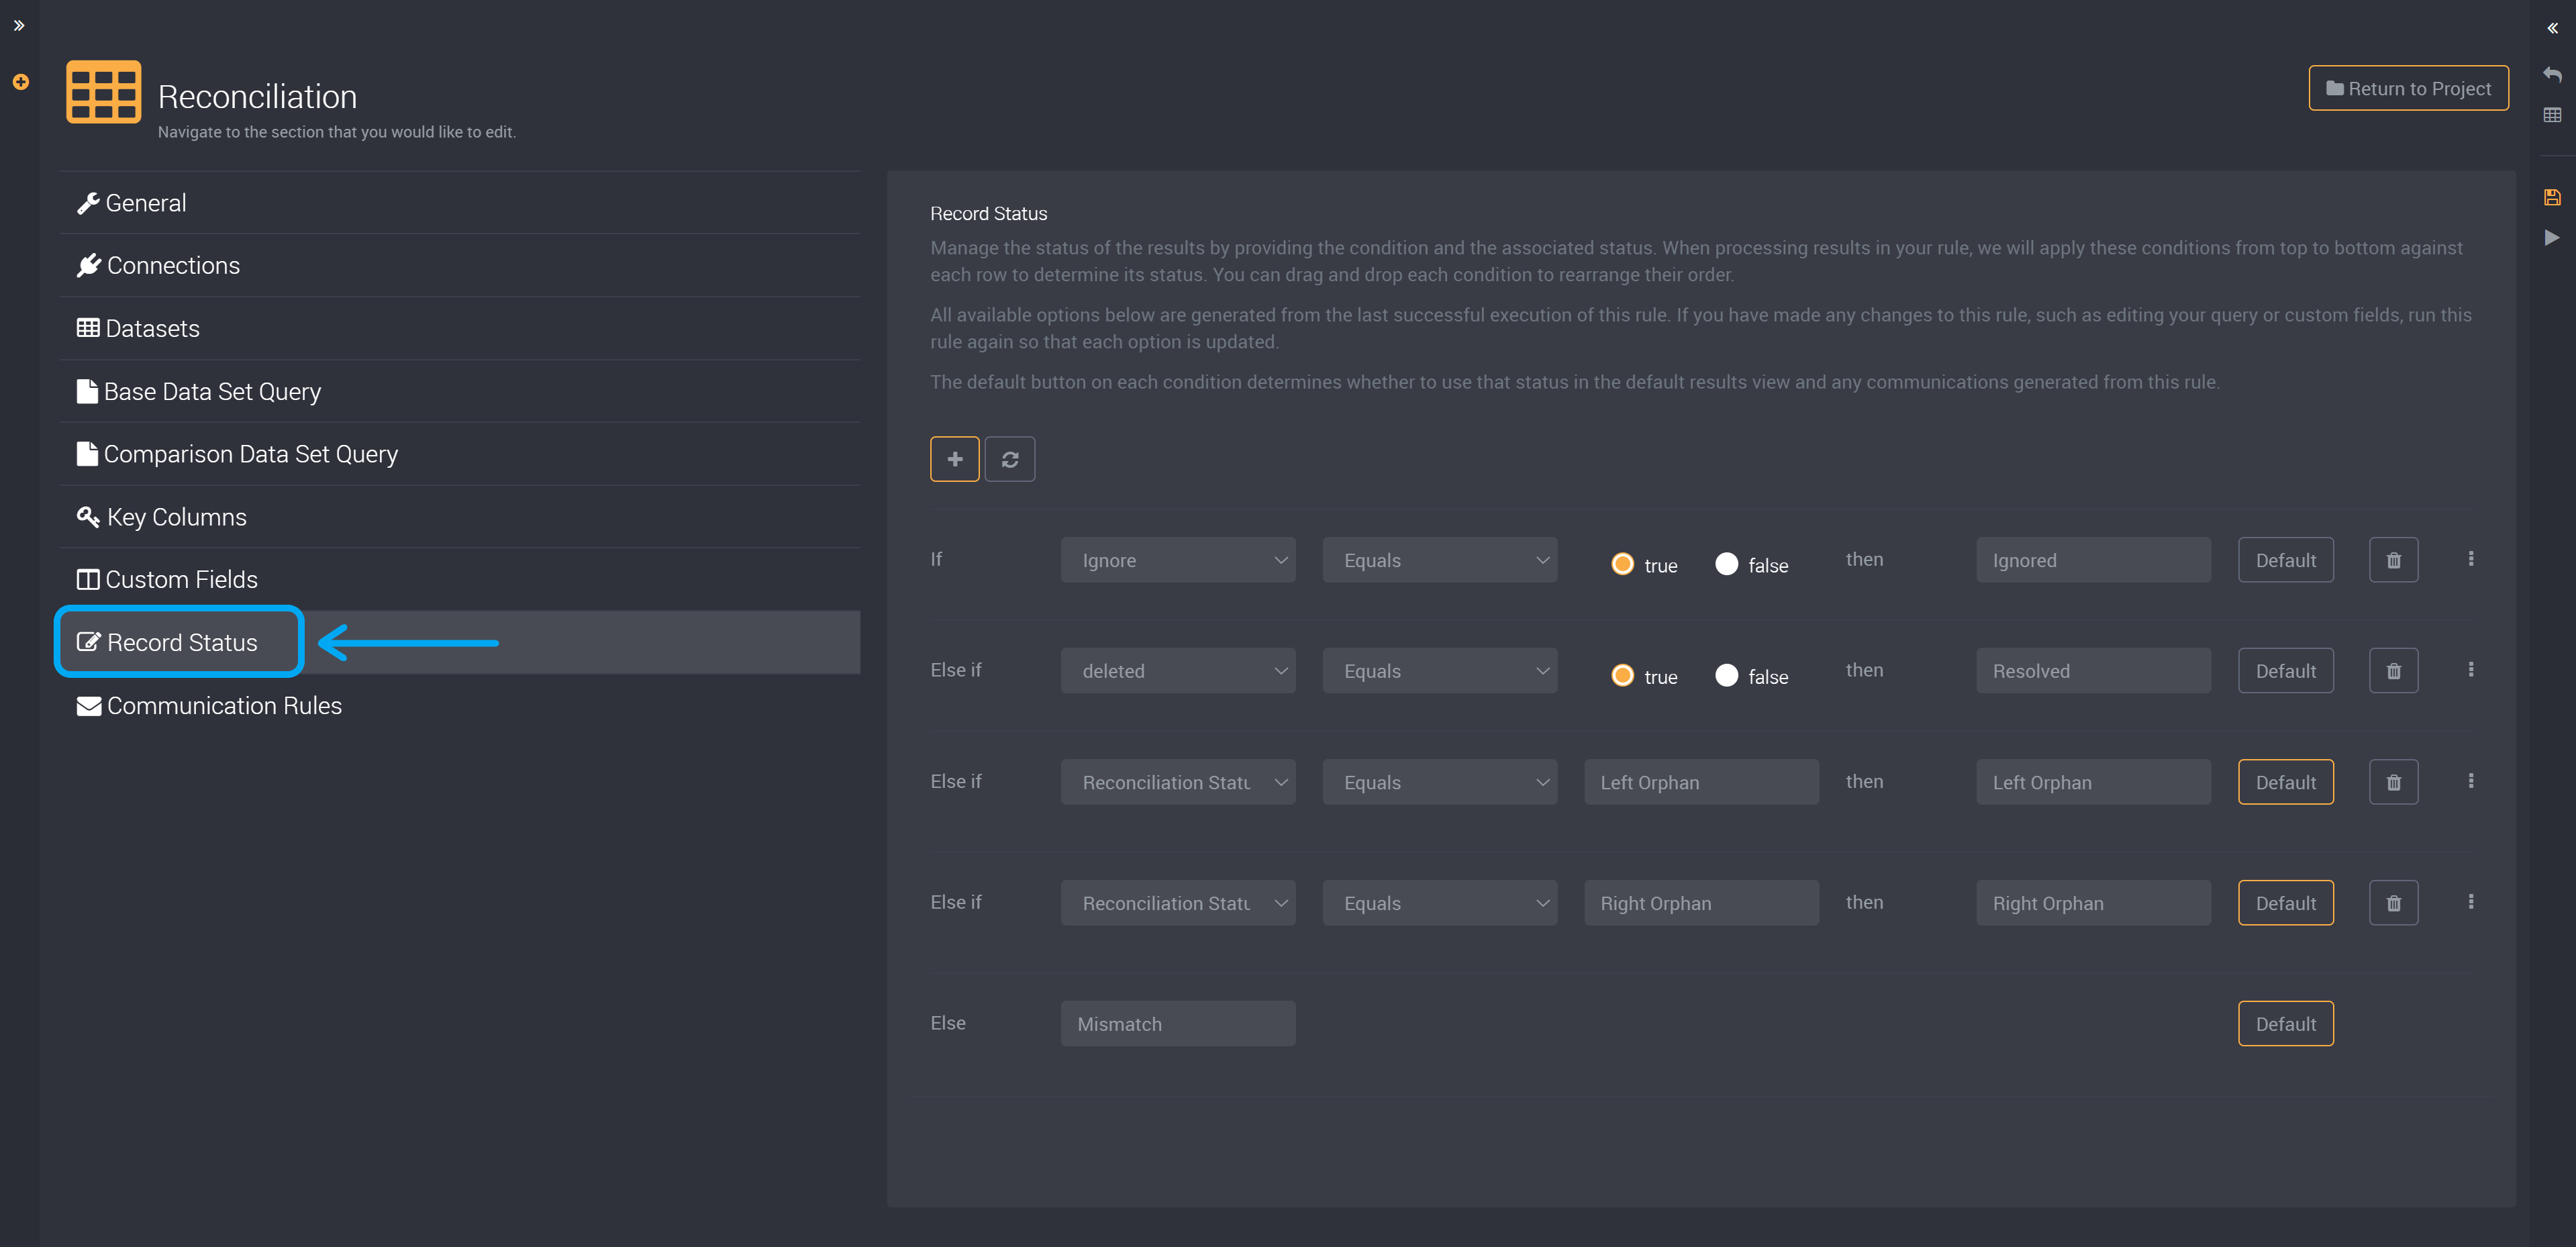Delete the deleted condition row
Image resolution: width=2576 pixels, height=1247 pixels.
click(2393, 671)
